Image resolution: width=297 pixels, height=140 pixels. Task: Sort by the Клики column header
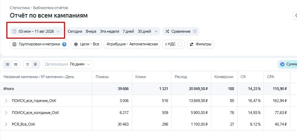141,77
